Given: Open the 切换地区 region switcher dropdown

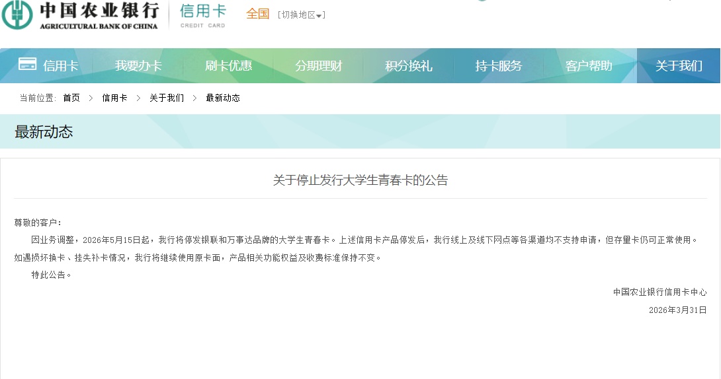Looking at the screenshot, I should (x=302, y=15).
